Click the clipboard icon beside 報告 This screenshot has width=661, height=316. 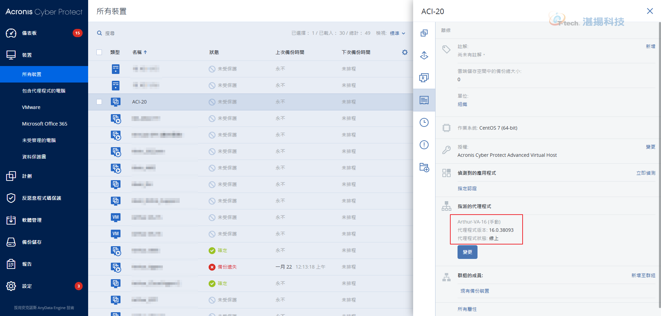pos(11,264)
